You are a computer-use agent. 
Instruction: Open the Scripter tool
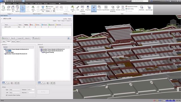coord(123,8)
